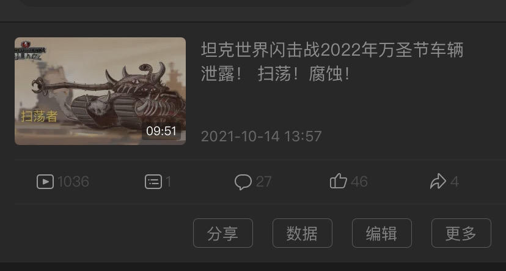Click the 扫荡者 caption on the thumbnail
The height and width of the screenshot is (271, 506).
click(39, 116)
